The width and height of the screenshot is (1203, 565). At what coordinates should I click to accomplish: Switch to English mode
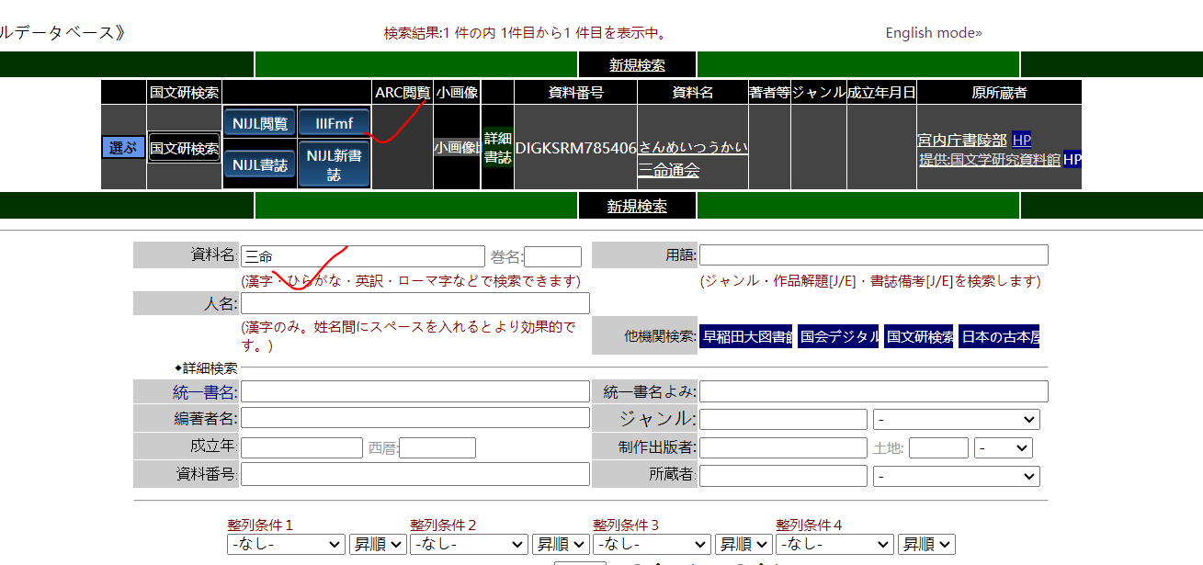933,33
